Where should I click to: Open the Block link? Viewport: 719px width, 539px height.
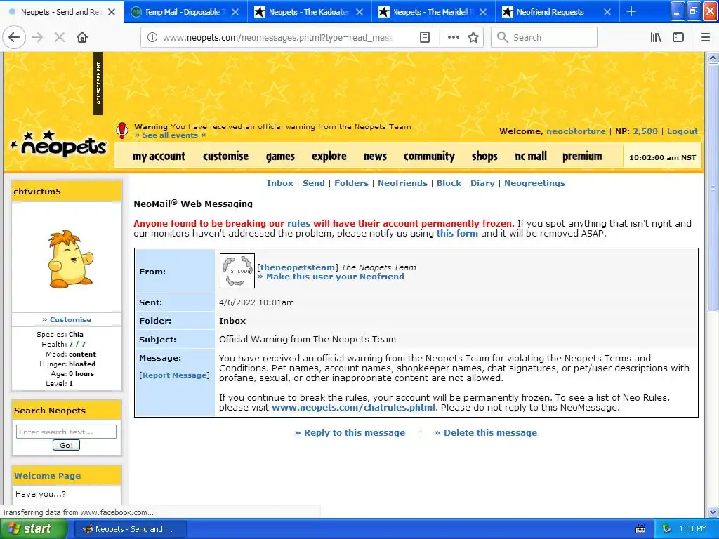(x=449, y=183)
